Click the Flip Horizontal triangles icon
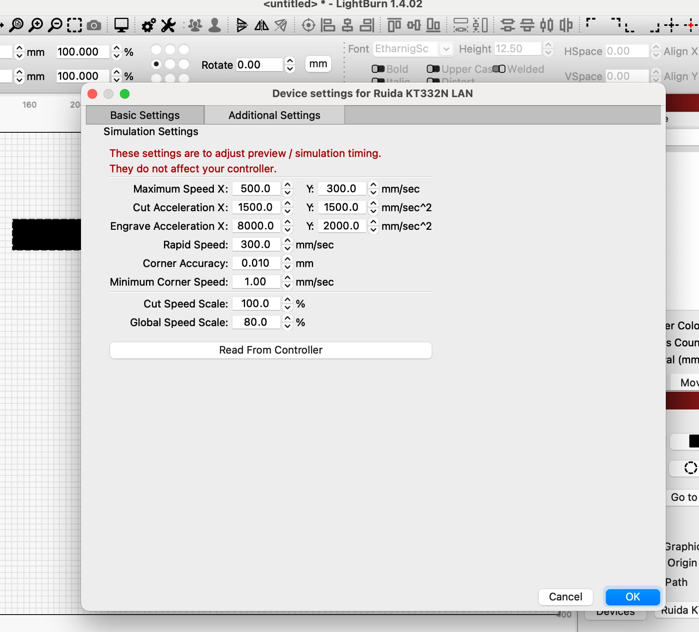The height and width of the screenshot is (632, 699). (x=262, y=25)
